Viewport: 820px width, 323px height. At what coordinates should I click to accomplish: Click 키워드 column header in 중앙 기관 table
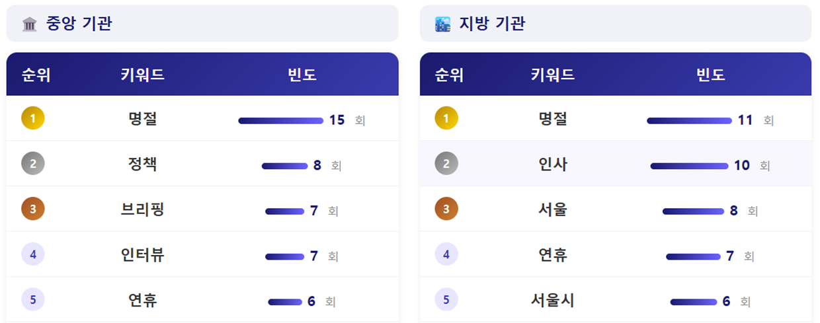point(143,75)
